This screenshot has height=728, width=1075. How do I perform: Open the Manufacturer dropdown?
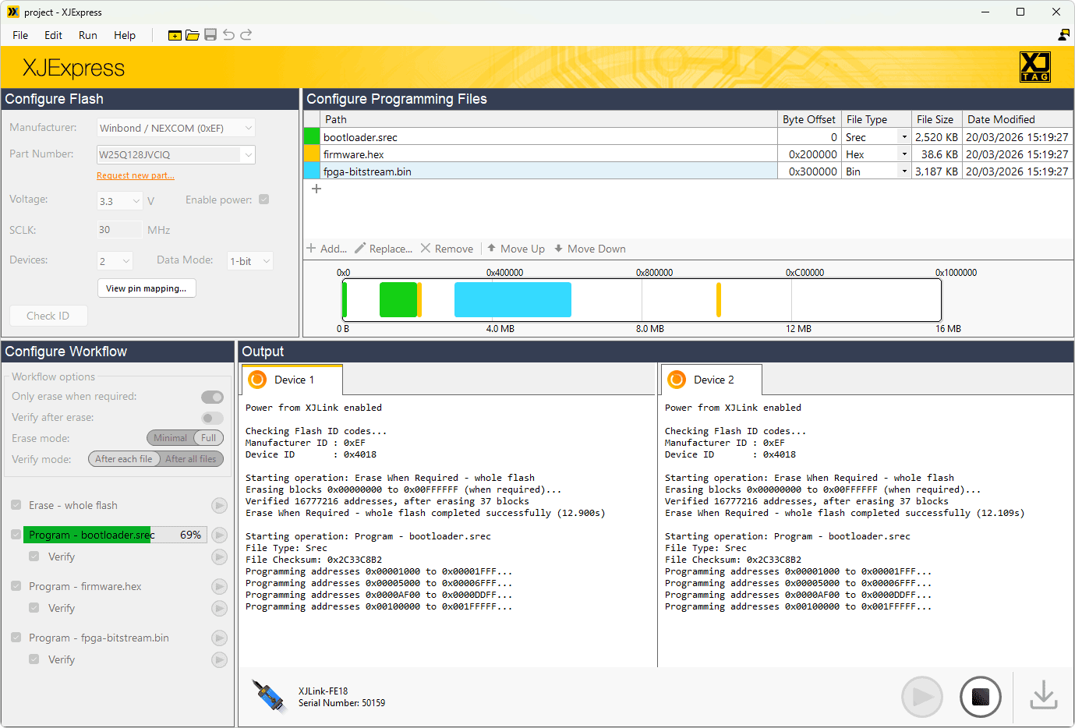pos(176,128)
